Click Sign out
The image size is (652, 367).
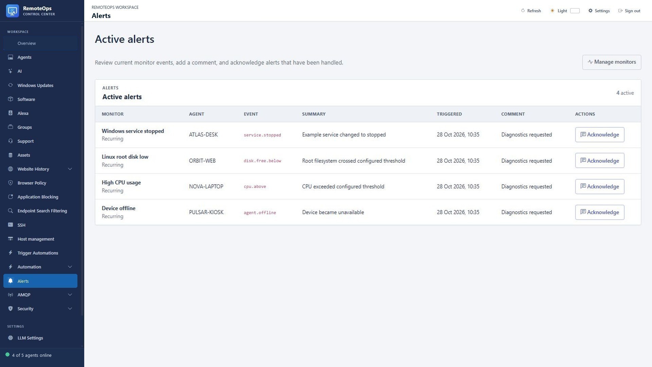pyautogui.click(x=629, y=11)
